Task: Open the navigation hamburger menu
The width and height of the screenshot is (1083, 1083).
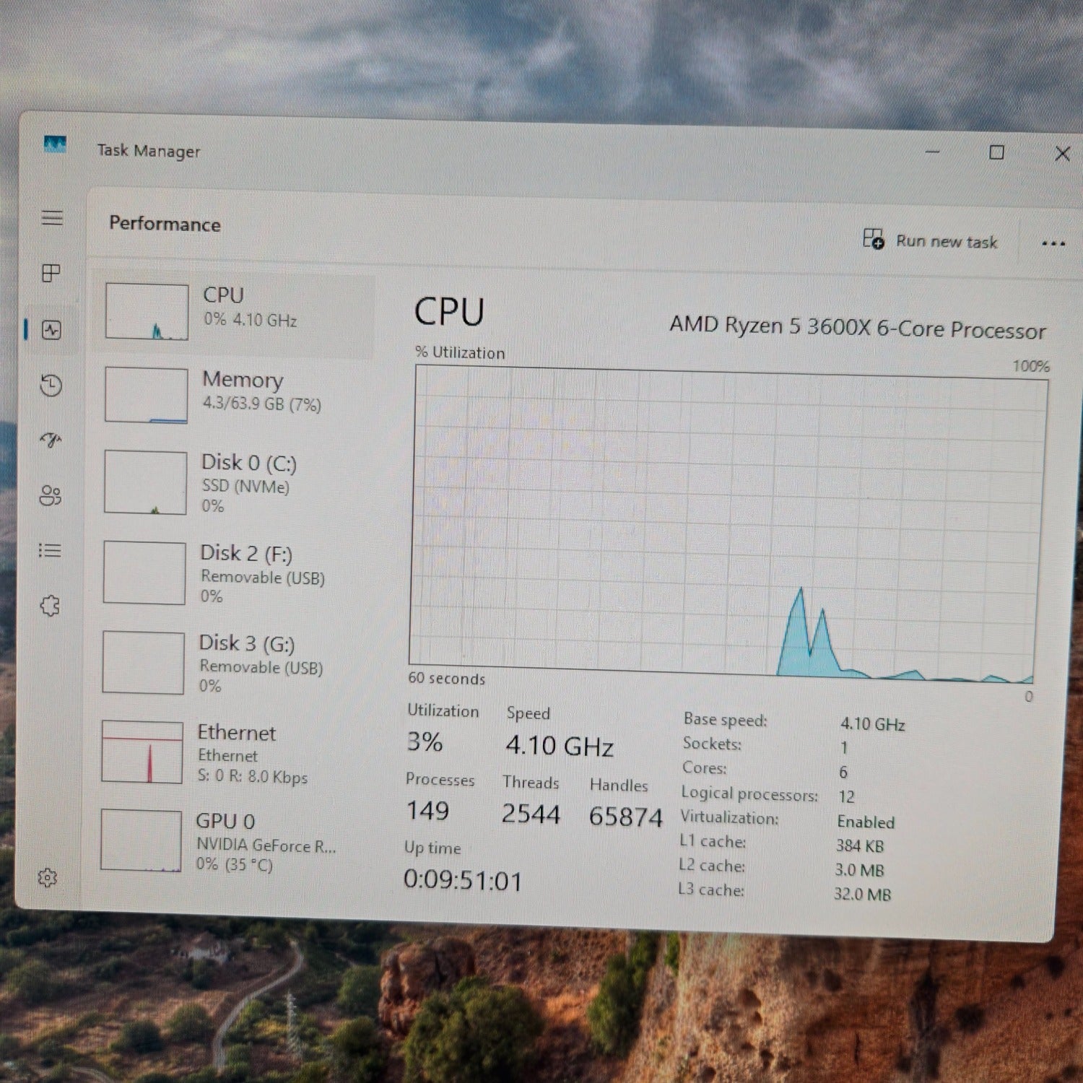Action: point(52,217)
